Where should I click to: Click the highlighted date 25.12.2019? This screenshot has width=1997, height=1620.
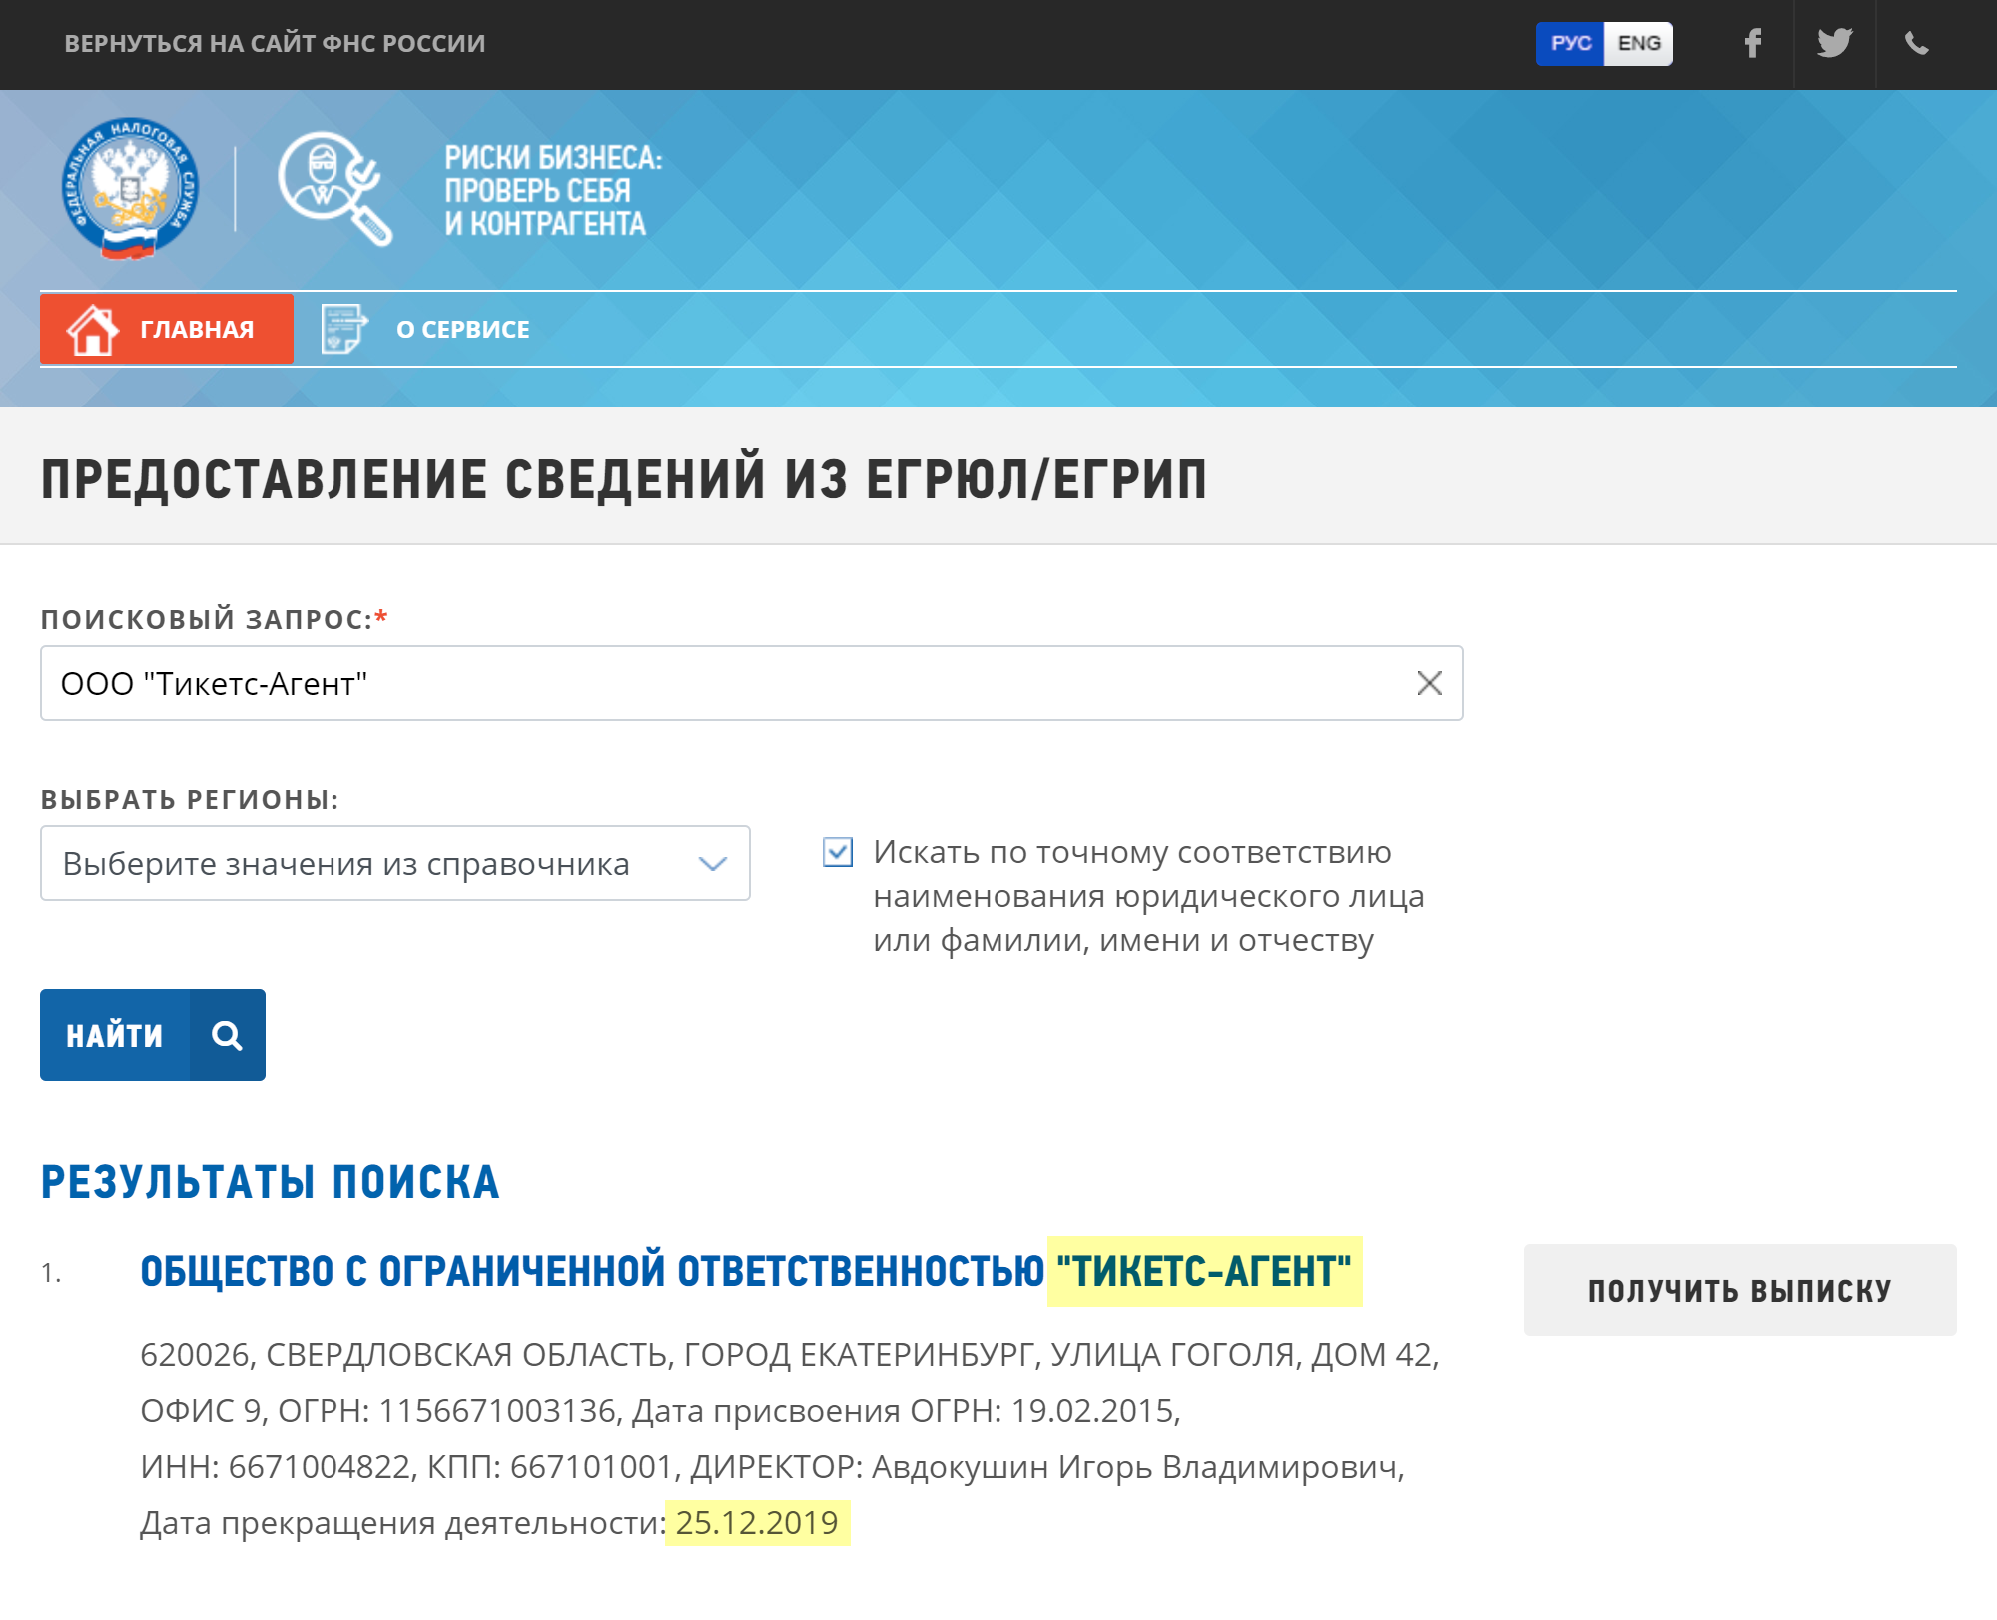click(757, 1522)
